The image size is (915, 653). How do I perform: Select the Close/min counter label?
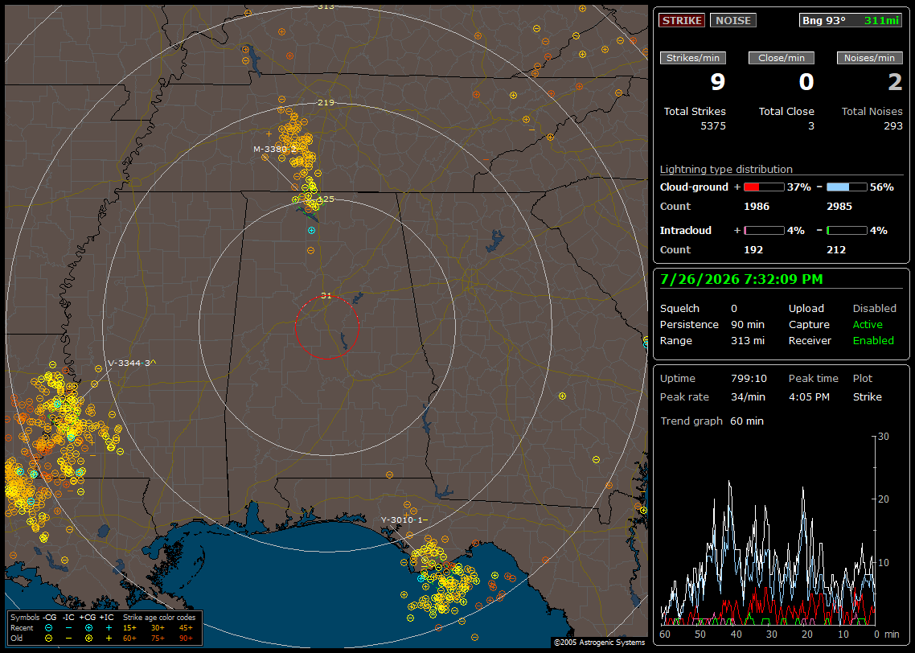point(782,58)
